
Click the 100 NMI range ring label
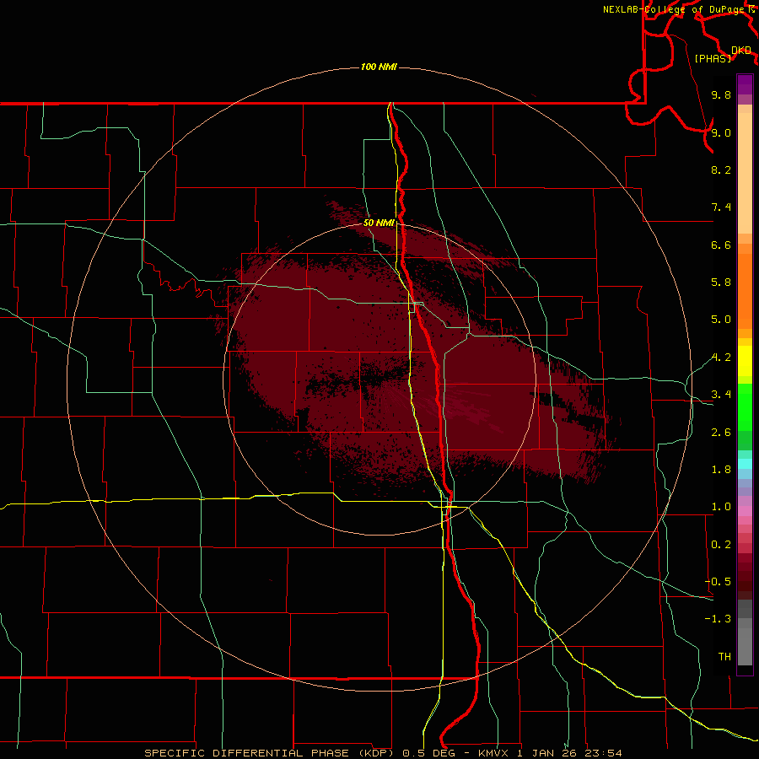click(379, 67)
